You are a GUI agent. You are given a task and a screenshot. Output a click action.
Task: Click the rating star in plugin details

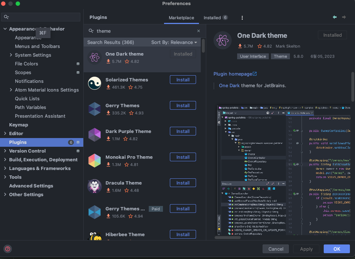[x=260, y=46]
